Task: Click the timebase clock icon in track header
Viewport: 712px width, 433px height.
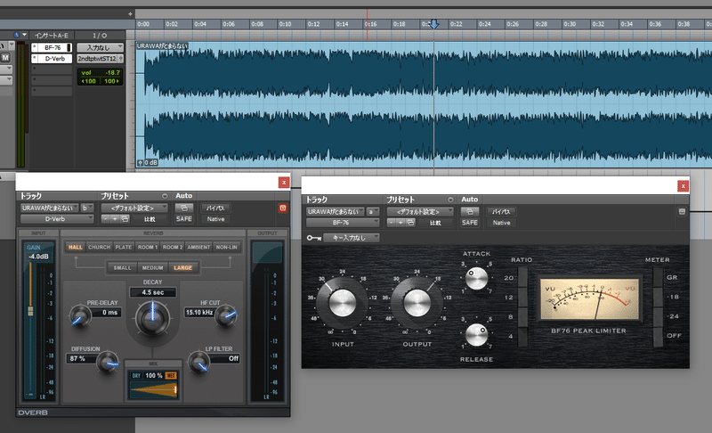Action: tap(17, 35)
